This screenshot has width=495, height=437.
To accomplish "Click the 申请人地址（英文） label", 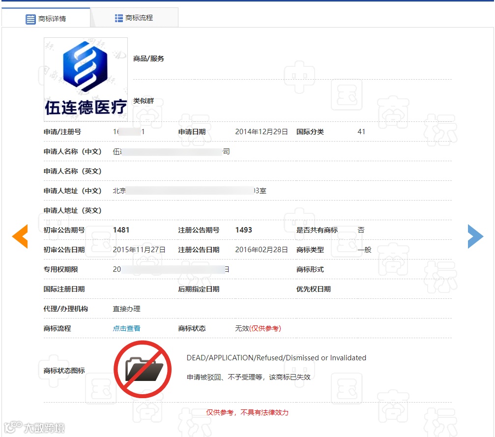I will tap(72, 210).
